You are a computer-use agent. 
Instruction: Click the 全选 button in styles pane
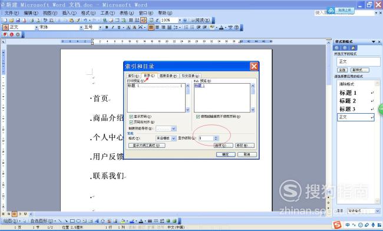pyautogui.click(x=342, y=70)
